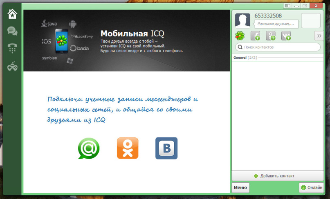Click the status message field 'Расскажи друзьям'

click(276, 24)
